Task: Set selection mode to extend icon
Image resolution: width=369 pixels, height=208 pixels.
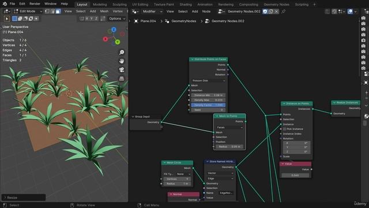Action: coord(20,18)
